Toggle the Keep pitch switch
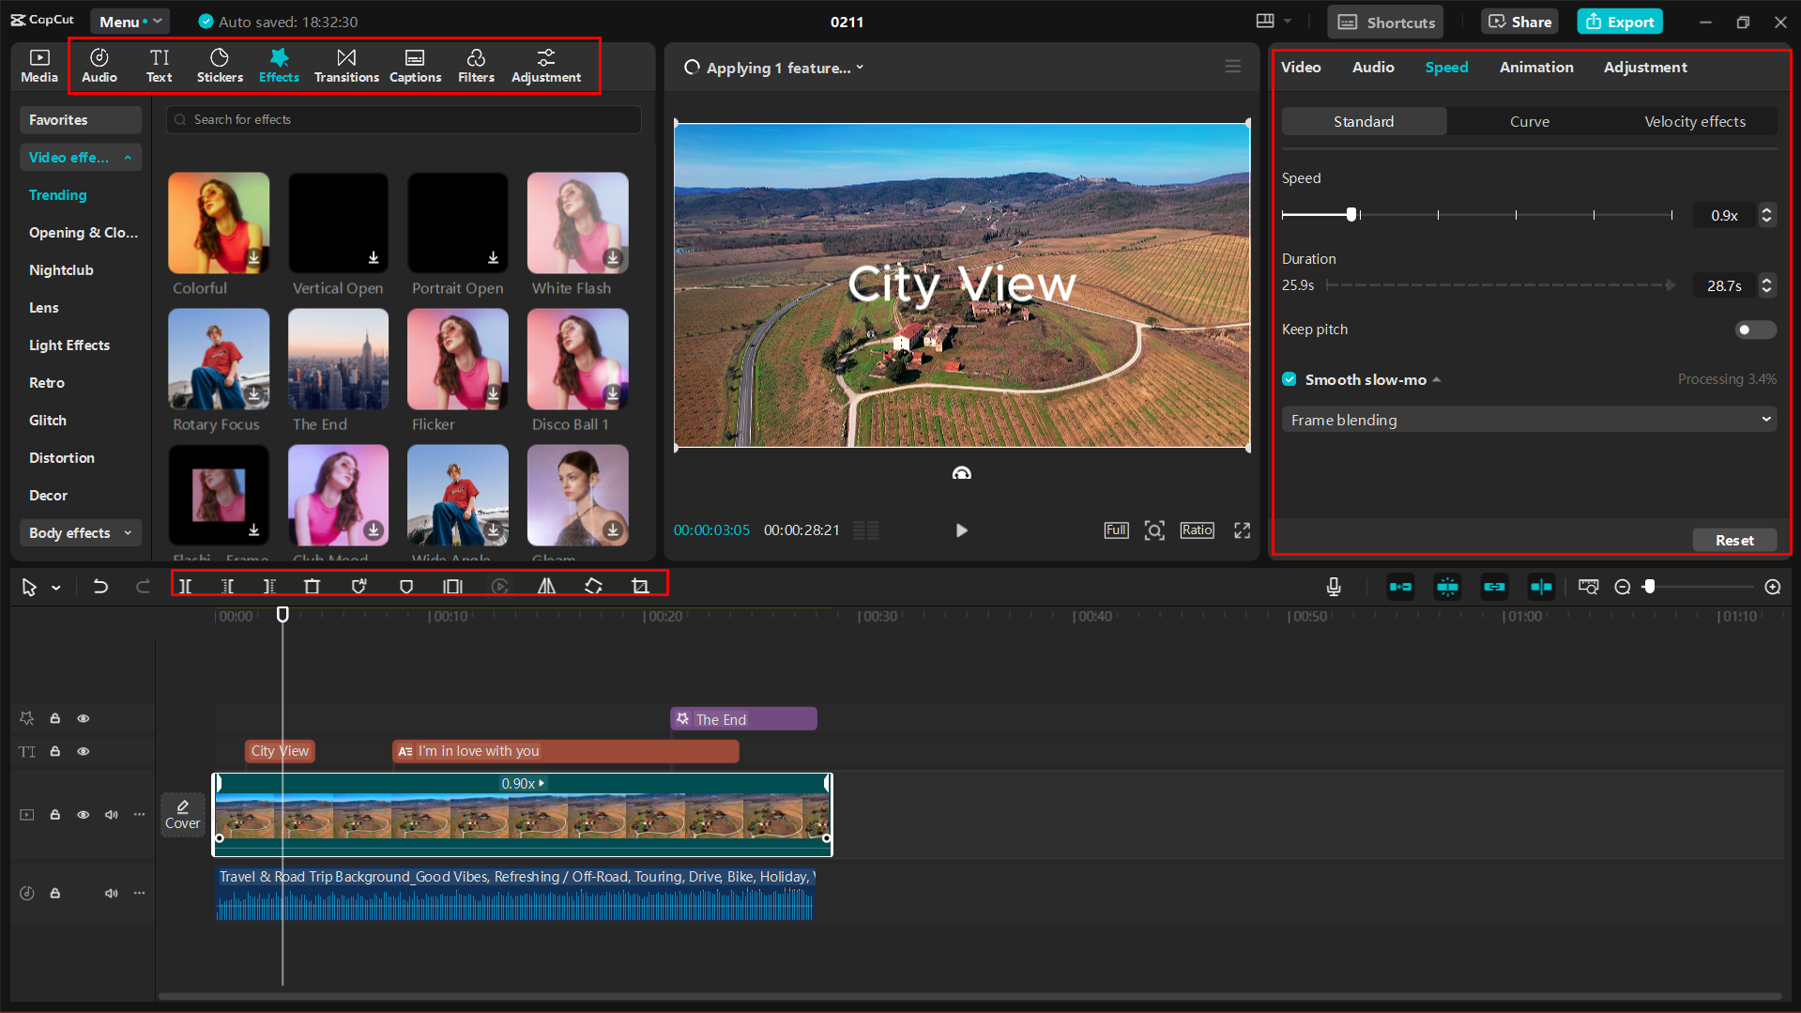Viewport: 1801px width, 1013px height. pyautogui.click(x=1756, y=330)
